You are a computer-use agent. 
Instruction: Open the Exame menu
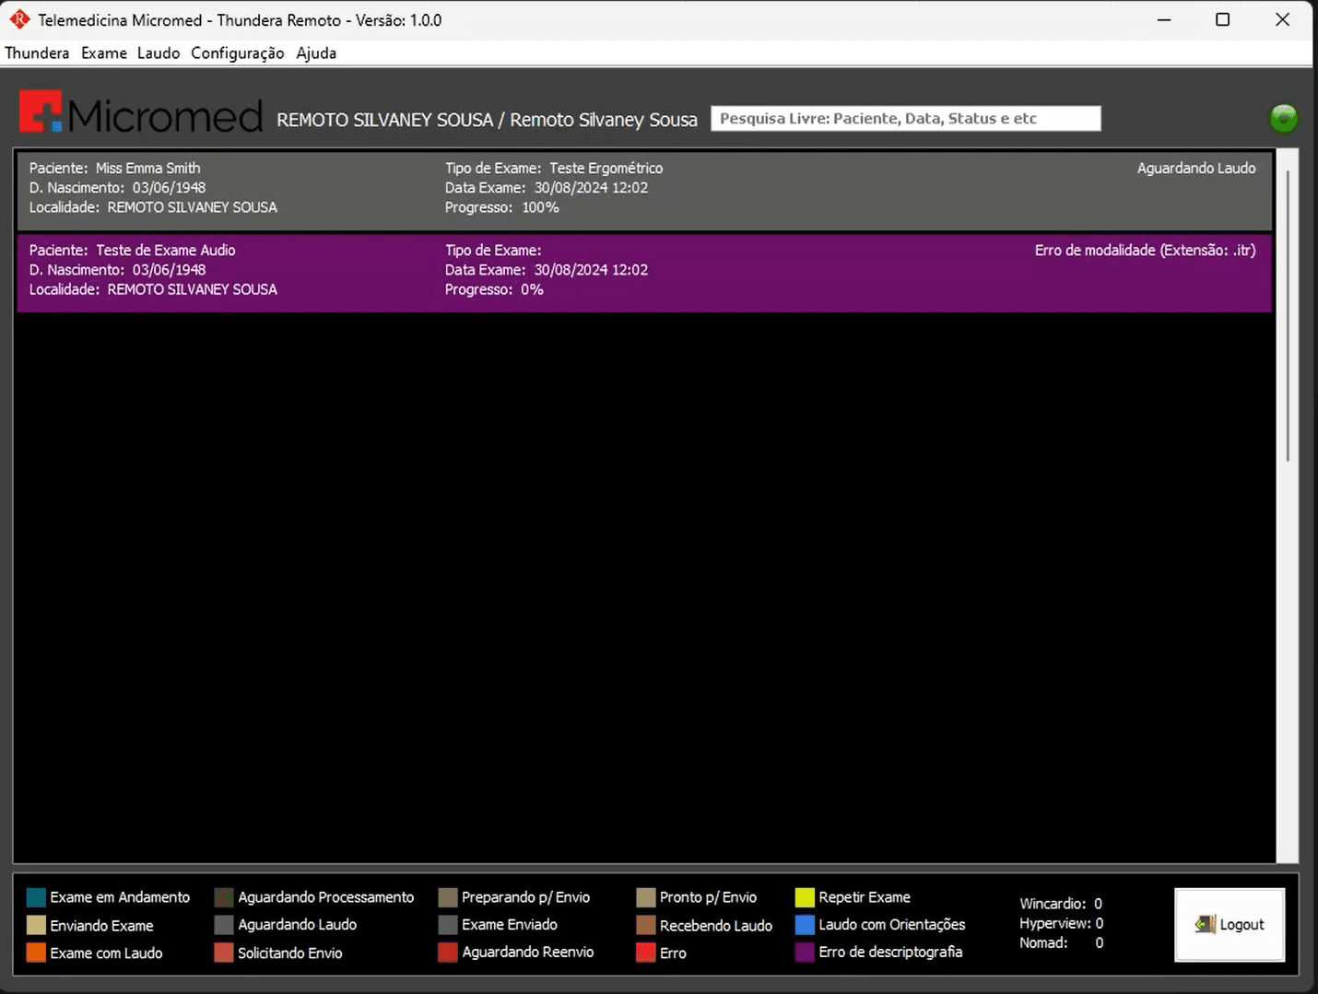104,53
